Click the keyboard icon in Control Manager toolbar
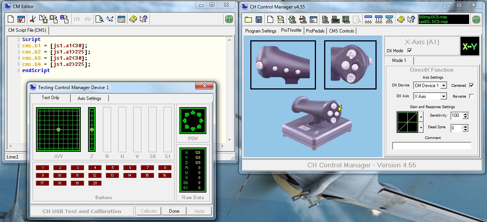Viewport: 487px width, 222px height. [336, 19]
